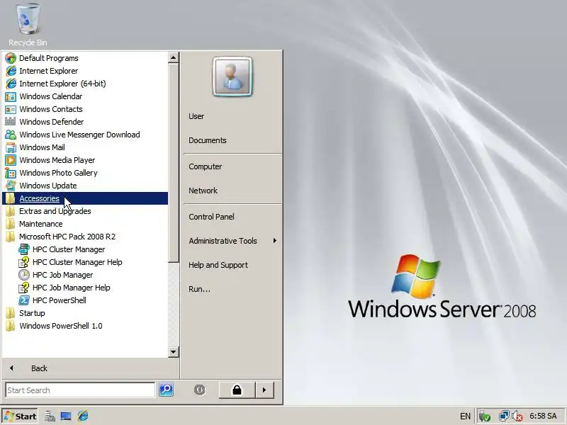
Task: Click the programs list scrollbar thumb
Action: coord(174,163)
